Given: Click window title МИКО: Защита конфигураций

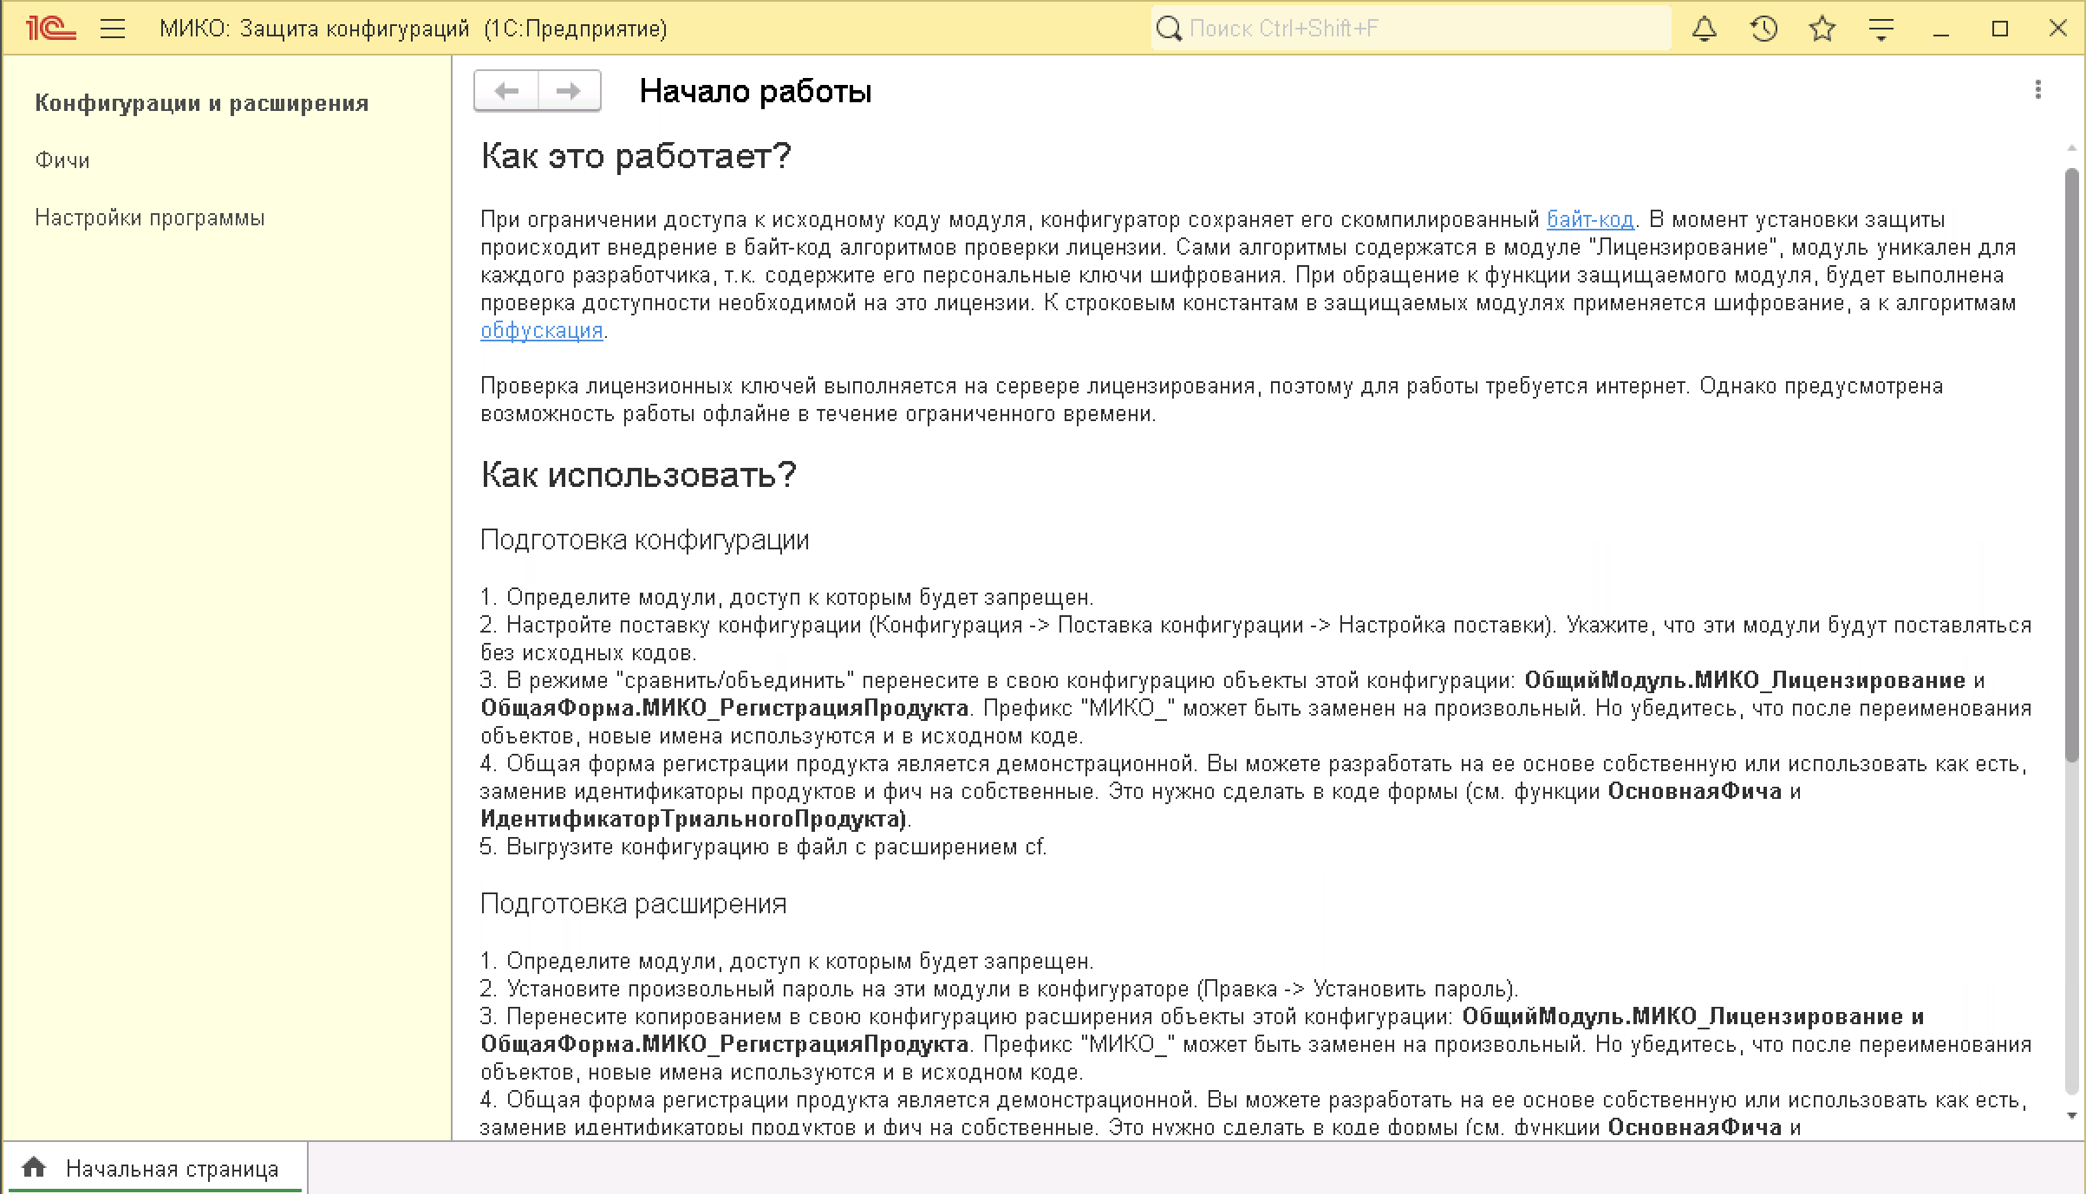Looking at the screenshot, I should pyautogui.click(x=315, y=29).
